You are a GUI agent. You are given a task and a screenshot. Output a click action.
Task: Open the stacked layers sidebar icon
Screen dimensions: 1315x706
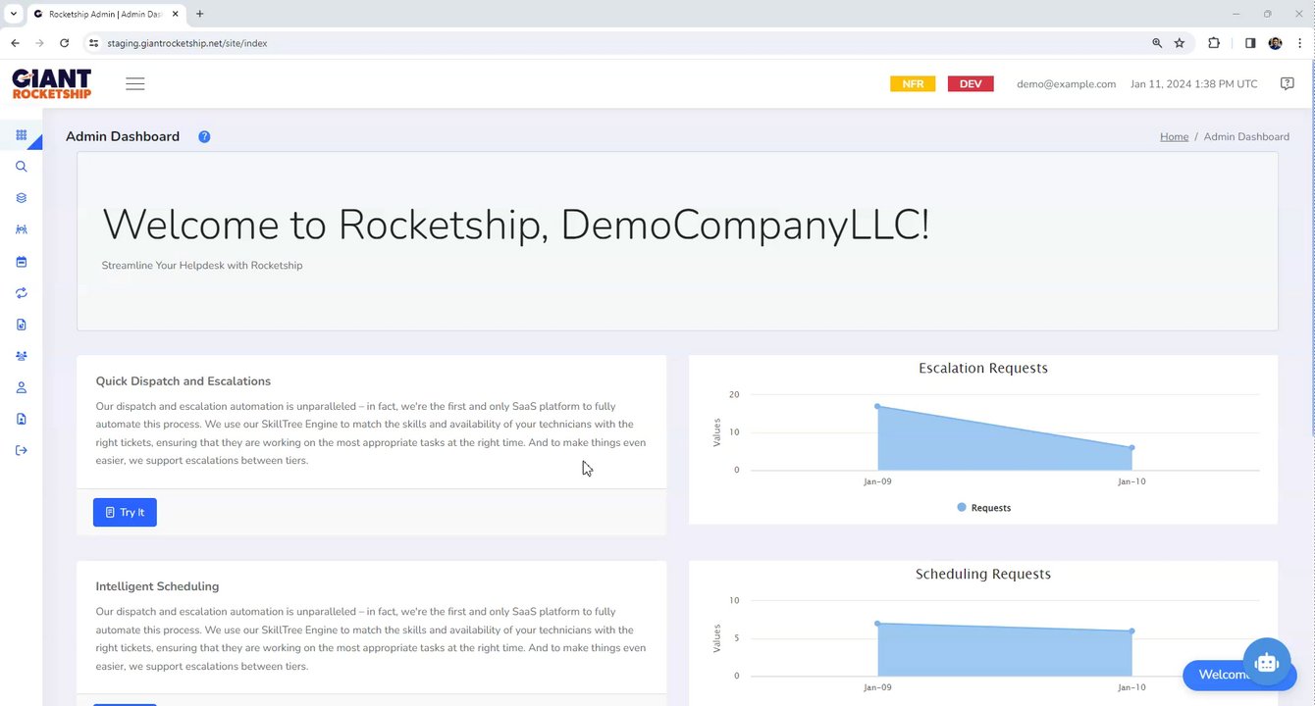pos(22,198)
